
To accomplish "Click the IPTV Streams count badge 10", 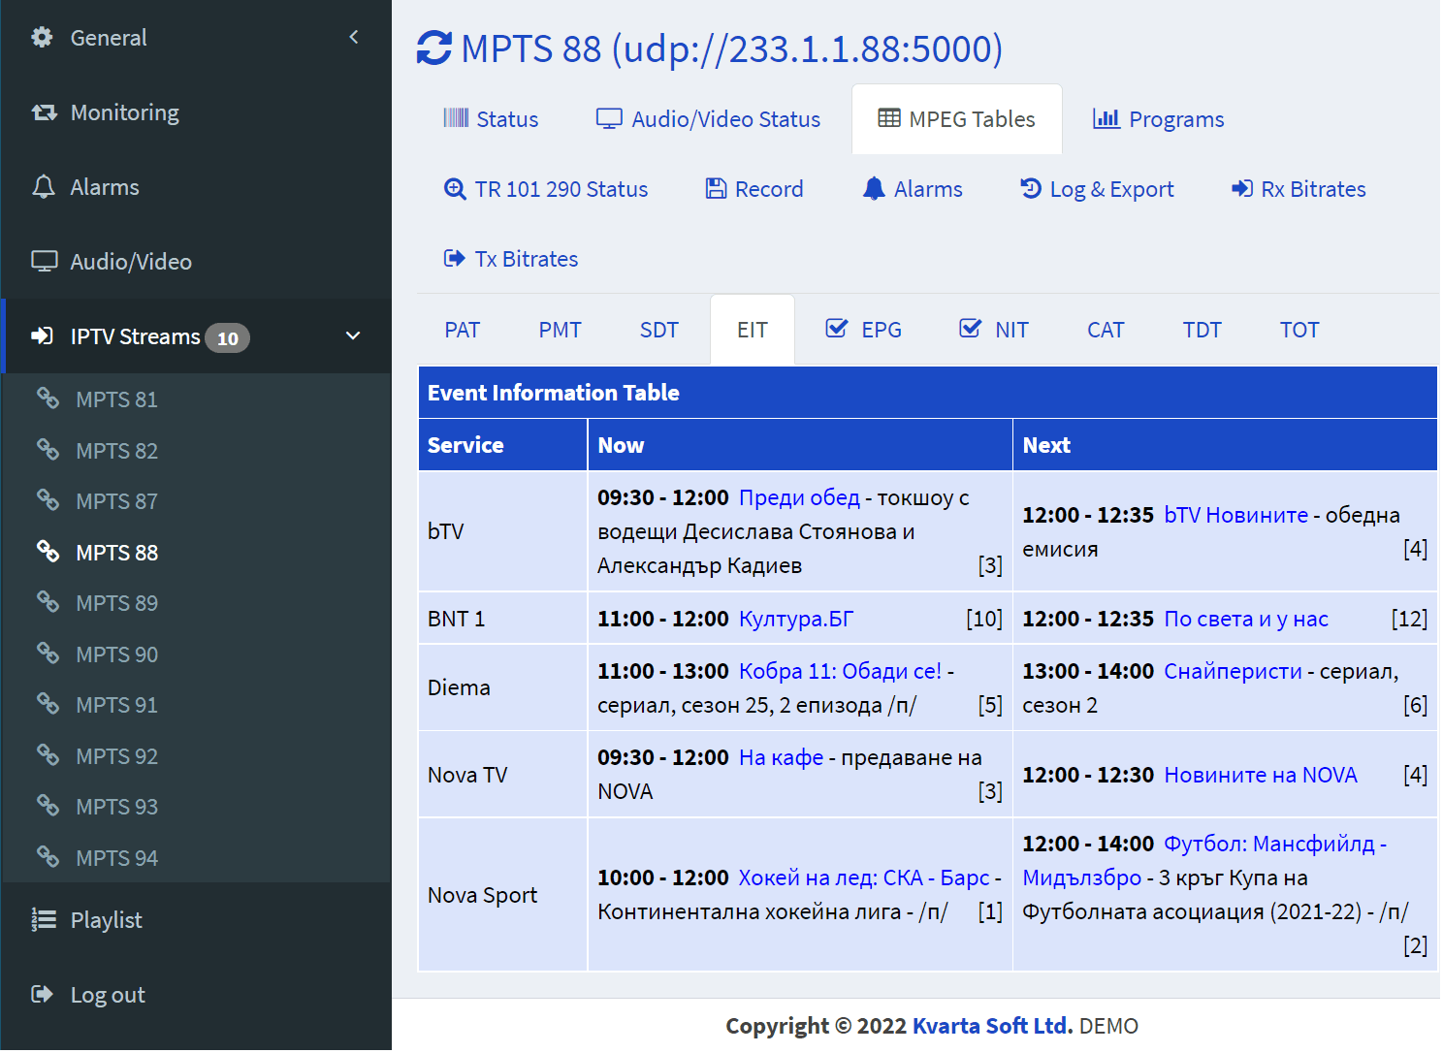I will 227,337.
